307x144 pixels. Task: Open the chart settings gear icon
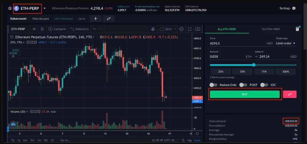pos(181,29)
